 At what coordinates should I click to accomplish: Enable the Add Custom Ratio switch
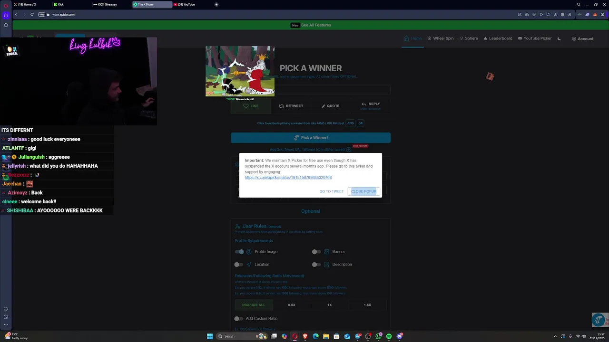point(239,319)
